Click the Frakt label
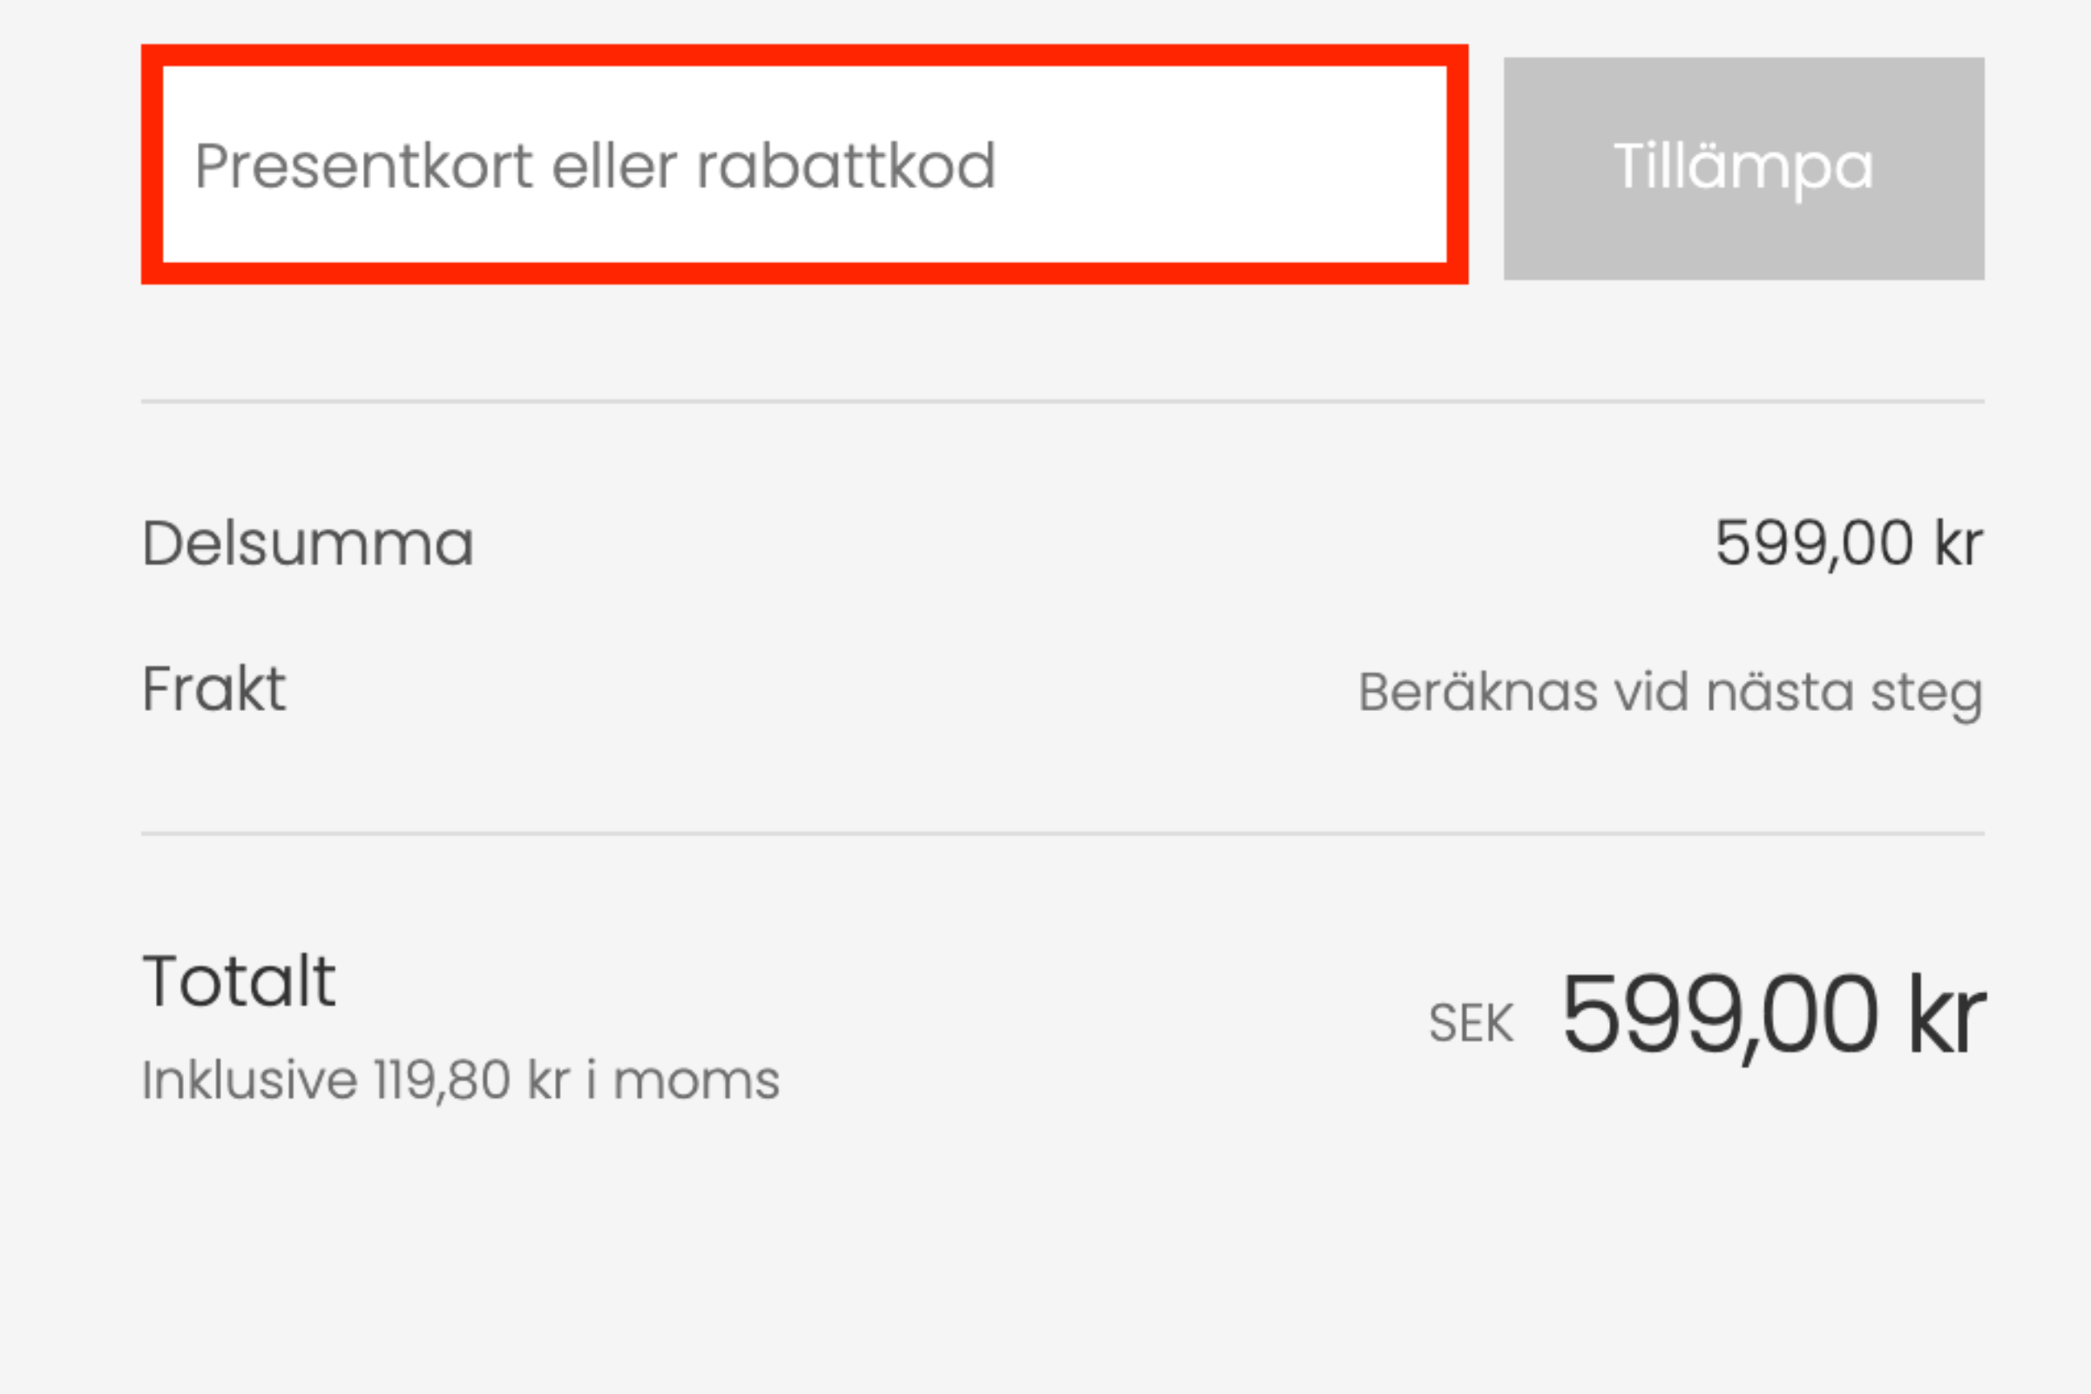 (x=214, y=689)
